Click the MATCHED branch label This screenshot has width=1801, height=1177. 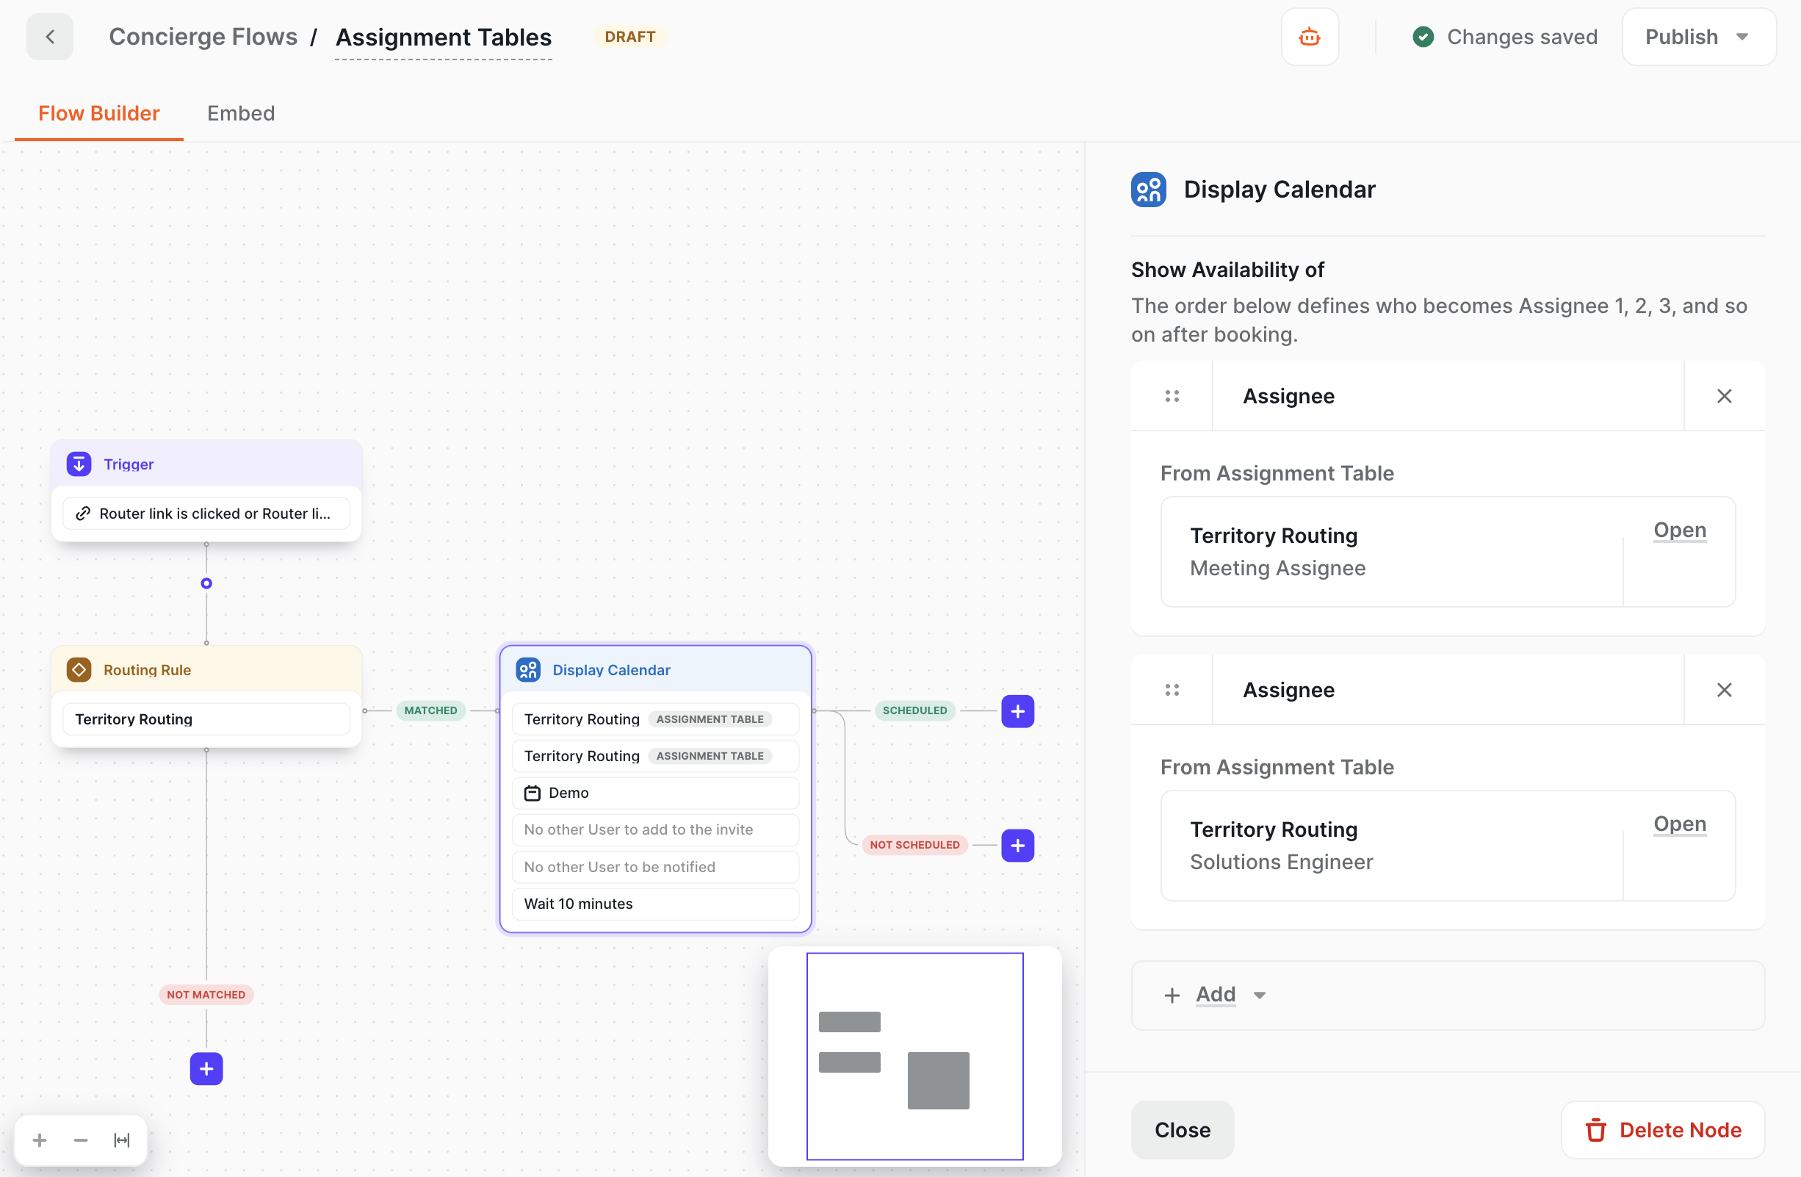point(430,710)
